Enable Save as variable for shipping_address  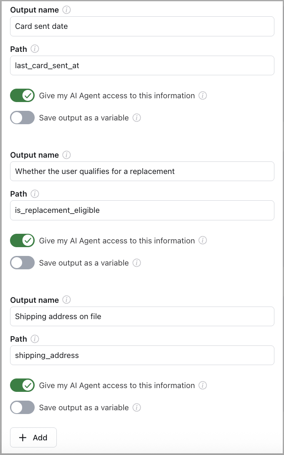(x=23, y=408)
